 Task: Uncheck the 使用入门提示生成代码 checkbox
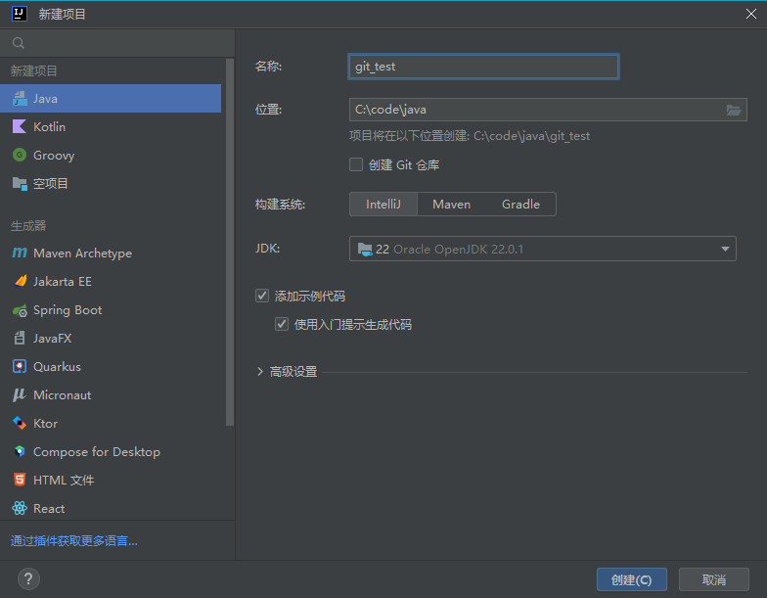pyautogui.click(x=282, y=324)
